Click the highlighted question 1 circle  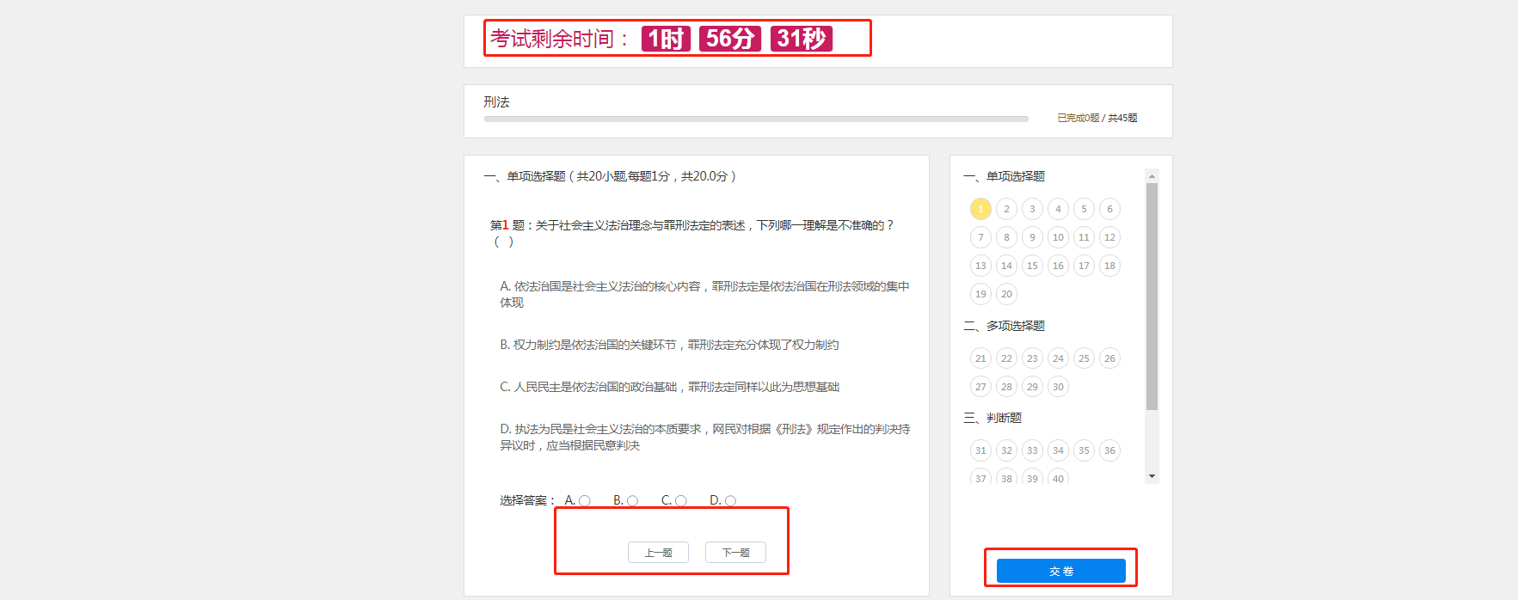(980, 209)
